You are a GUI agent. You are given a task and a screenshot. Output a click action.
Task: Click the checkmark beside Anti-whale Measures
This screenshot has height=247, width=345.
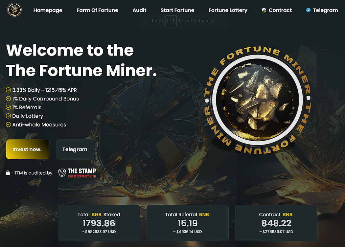[8, 124]
